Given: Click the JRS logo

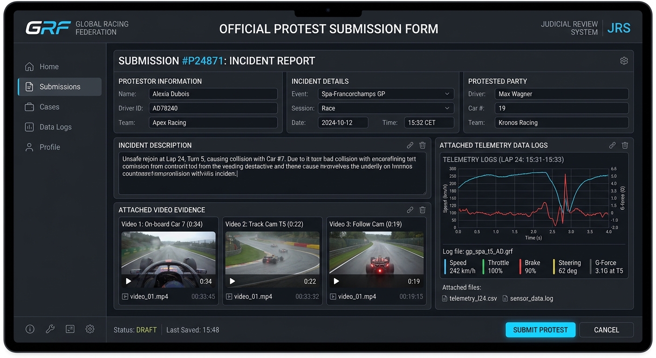Looking at the screenshot, I should click(x=619, y=28).
